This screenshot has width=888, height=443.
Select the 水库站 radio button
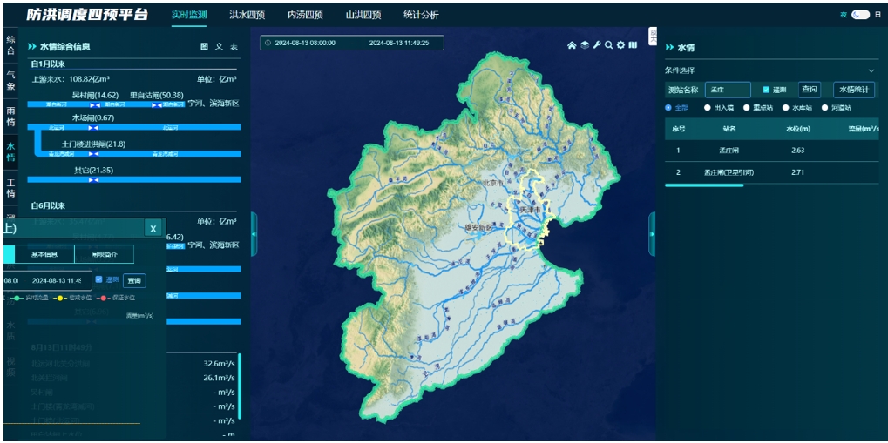coord(785,107)
